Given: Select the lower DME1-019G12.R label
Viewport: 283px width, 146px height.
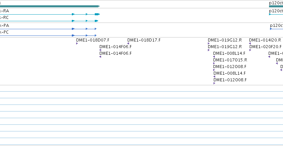Looking at the screenshot, I should pos(225,47).
